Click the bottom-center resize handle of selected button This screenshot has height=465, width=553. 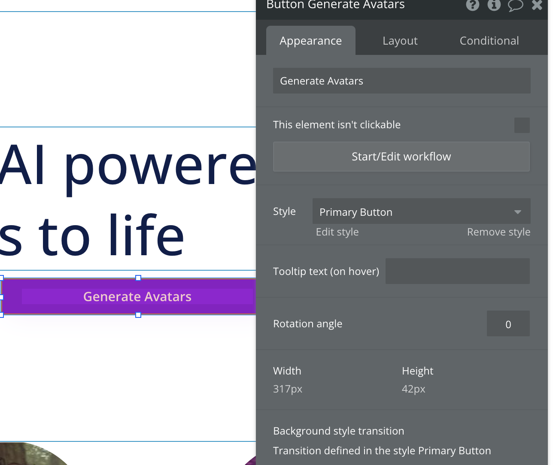click(138, 315)
